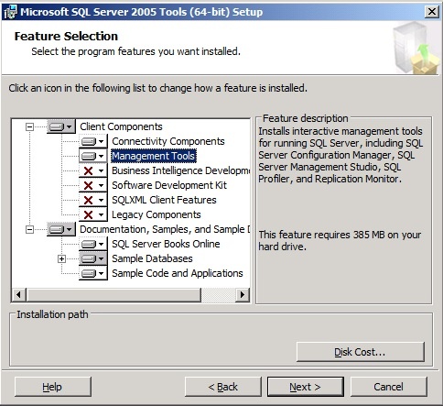Open Sample Code and Applications install-state icon

pos(93,273)
